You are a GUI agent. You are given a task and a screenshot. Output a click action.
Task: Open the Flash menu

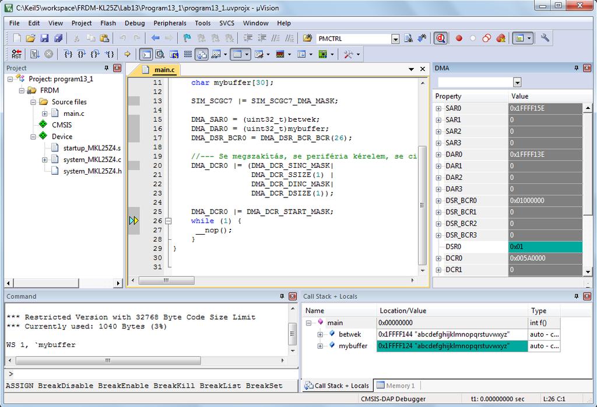coord(108,23)
